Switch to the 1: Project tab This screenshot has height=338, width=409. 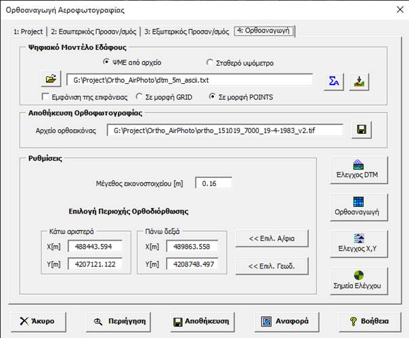(28, 31)
